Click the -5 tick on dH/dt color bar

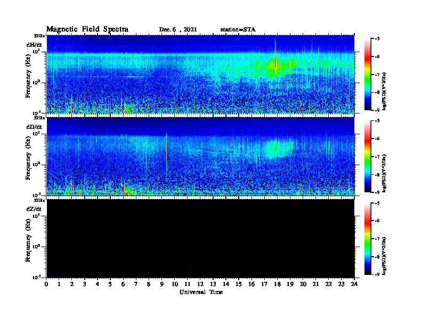pos(377,39)
